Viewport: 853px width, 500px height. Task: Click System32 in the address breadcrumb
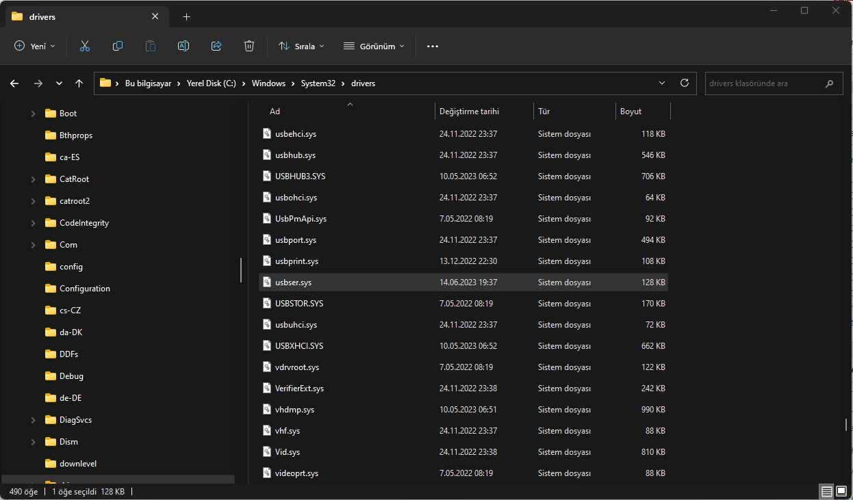click(x=318, y=83)
